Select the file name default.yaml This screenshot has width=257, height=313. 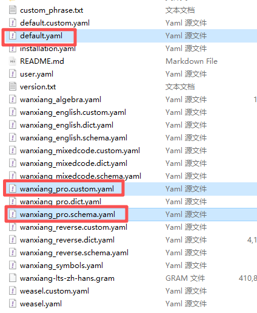click(x=41, y=36)
